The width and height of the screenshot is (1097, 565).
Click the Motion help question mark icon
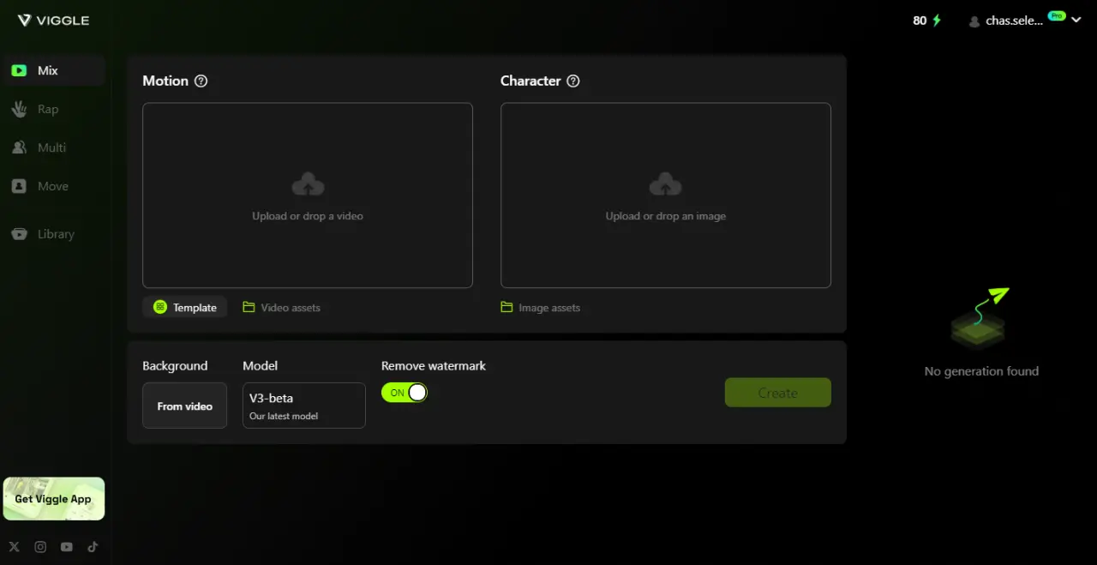pos(201,81)
